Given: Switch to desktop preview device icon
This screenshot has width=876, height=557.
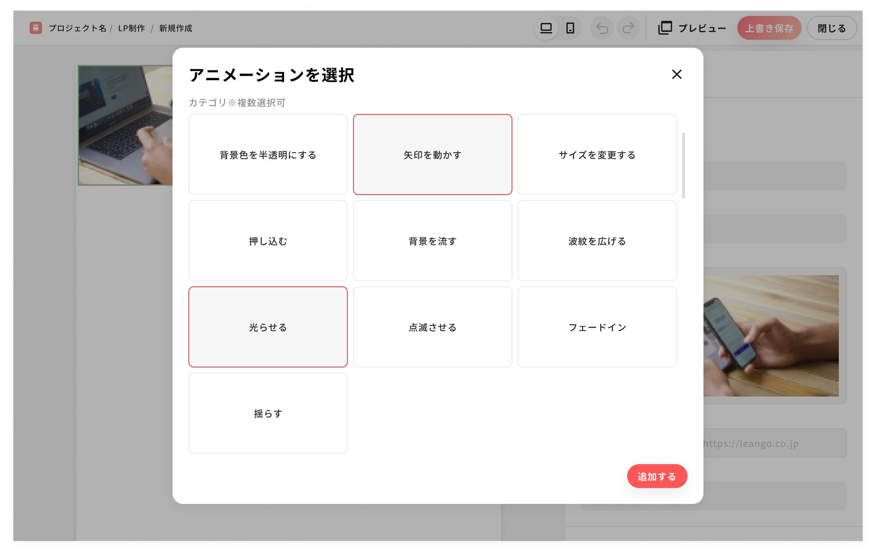Looking at the screenshot, I should pos(546,28).
